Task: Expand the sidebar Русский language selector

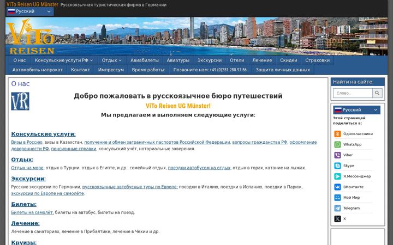Action: (x=356, y=110)
